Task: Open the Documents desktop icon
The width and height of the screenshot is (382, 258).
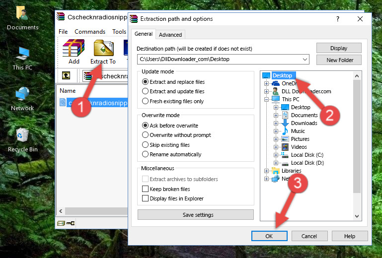Action: 22,18
